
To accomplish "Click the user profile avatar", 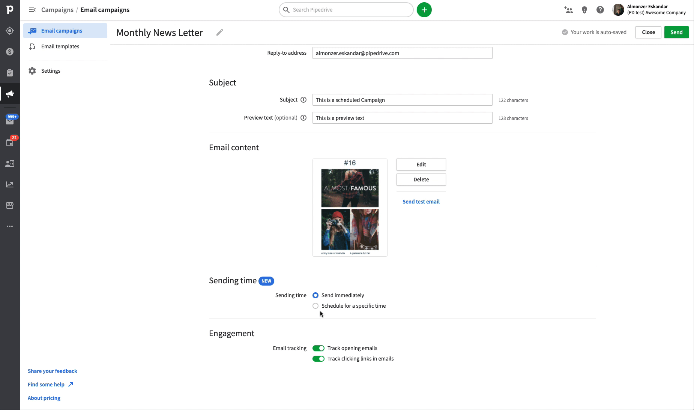I will (x=618, y=10).
